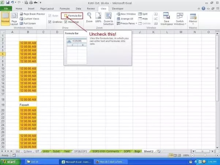
Task: Switch to Full Screen view
Action: click(x=28, y=23)
